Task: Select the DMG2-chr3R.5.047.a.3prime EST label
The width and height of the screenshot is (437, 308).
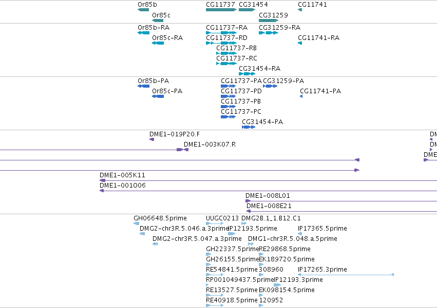Action: click(197, 239)
